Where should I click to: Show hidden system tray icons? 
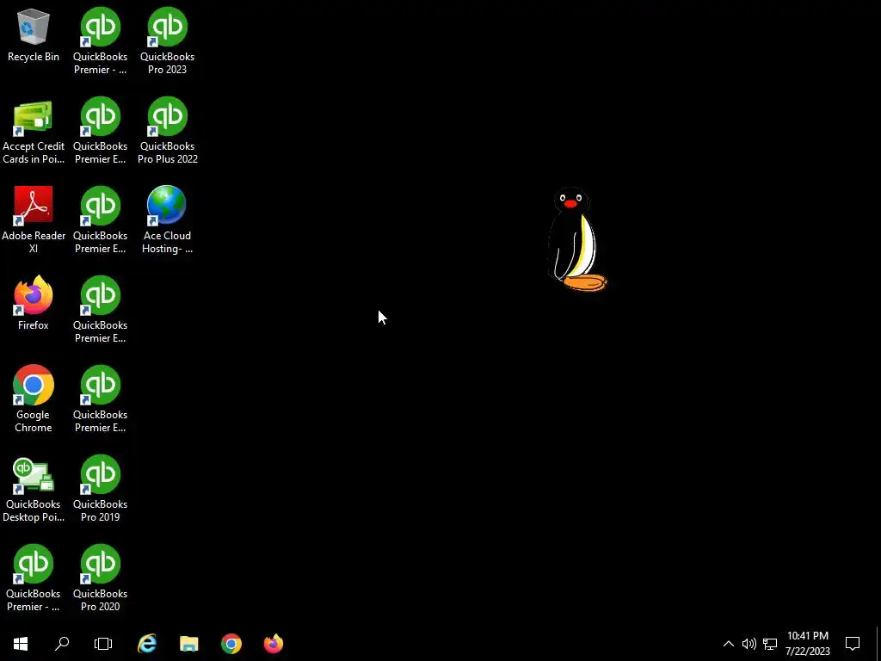(728, 644)
